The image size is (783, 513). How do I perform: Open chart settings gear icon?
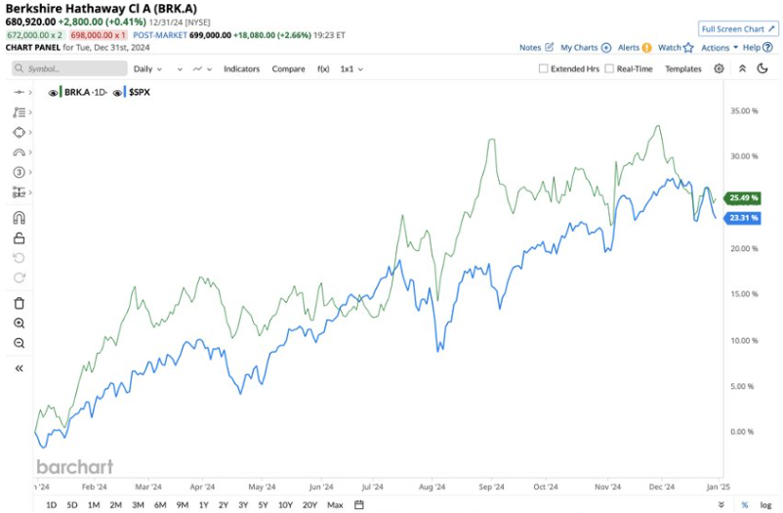[x=720, y=68]
